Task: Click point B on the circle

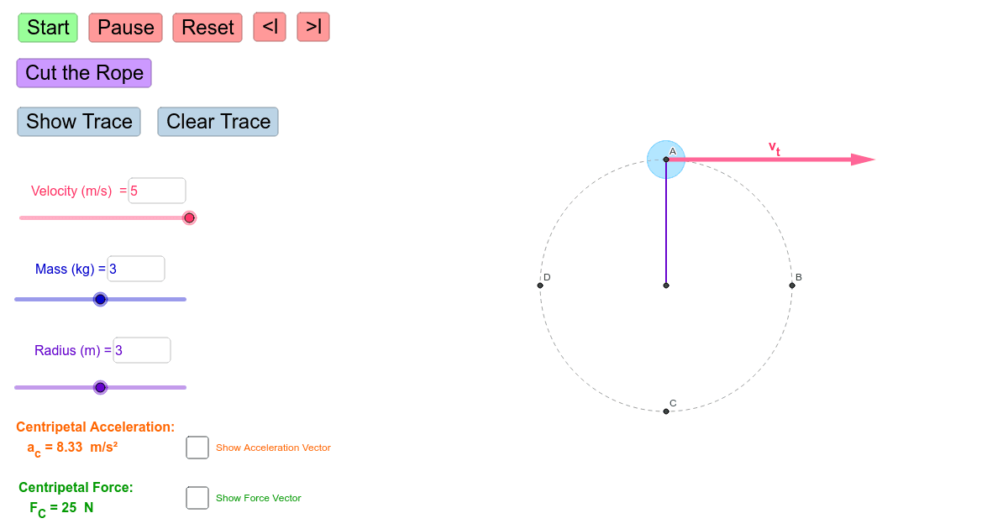Action: pyautogui.click(x=792, y=285)
